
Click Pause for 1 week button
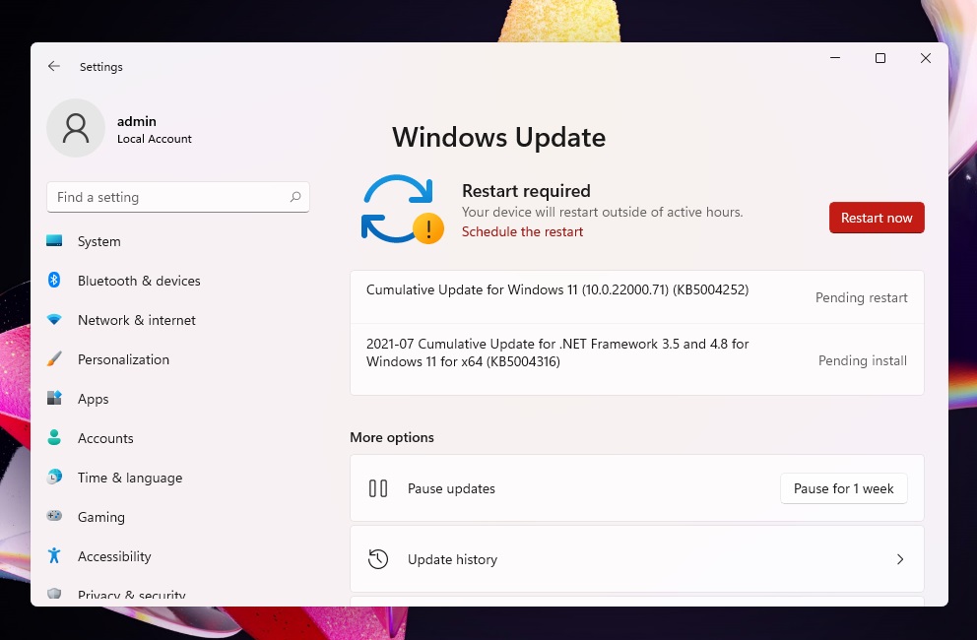843,488
